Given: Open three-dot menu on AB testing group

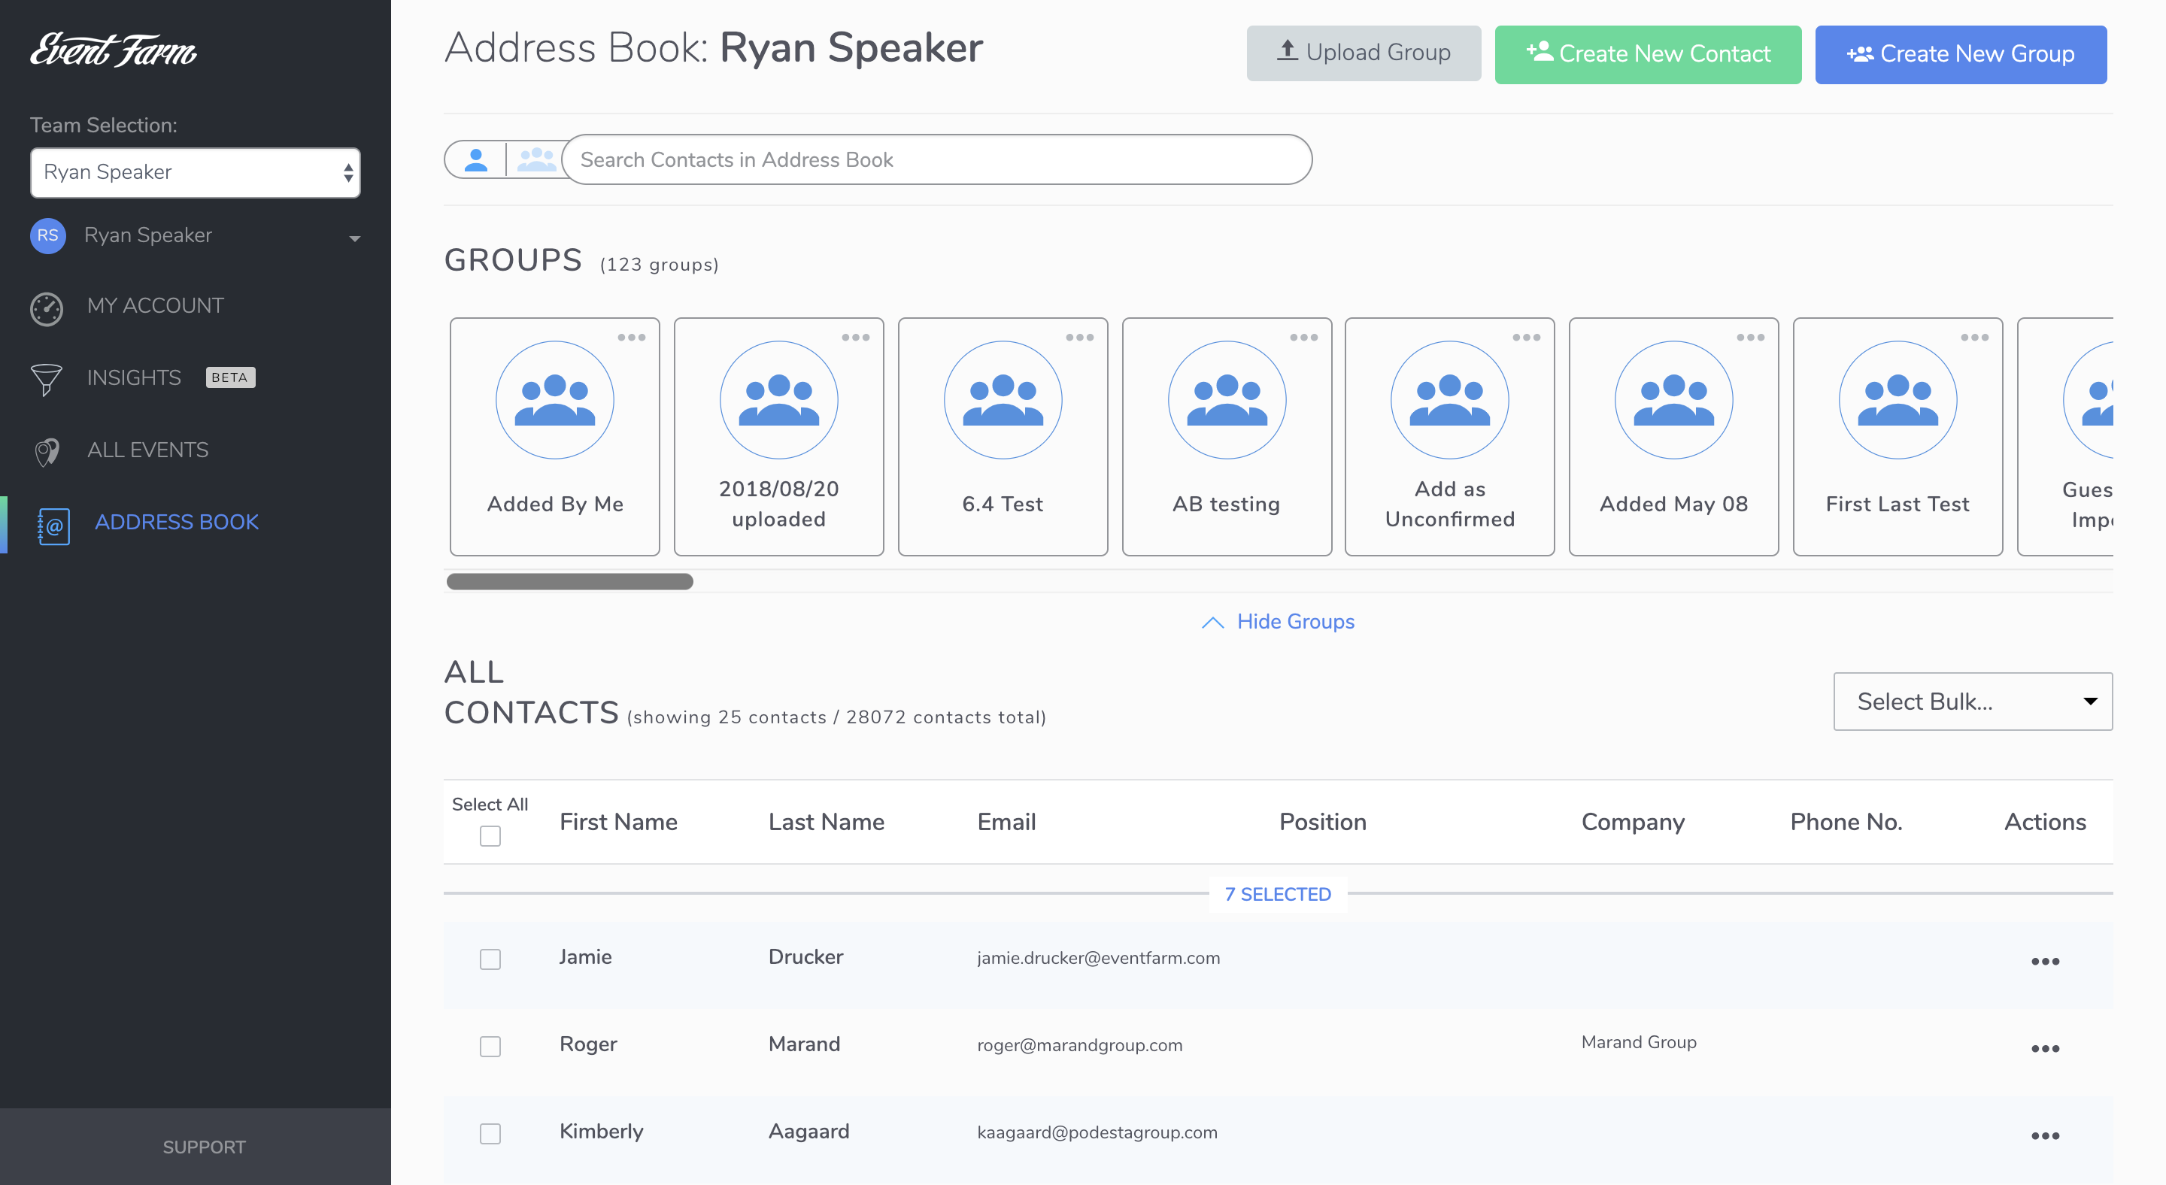Looking at the screenshot, I should (x=1303, y=338).
